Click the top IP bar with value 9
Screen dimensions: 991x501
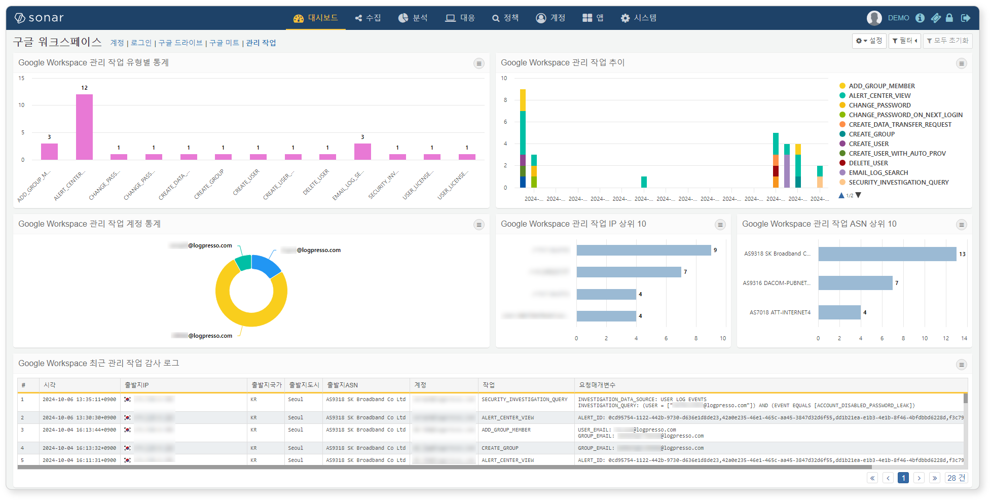pyautogui.click(x=644, y=250)
